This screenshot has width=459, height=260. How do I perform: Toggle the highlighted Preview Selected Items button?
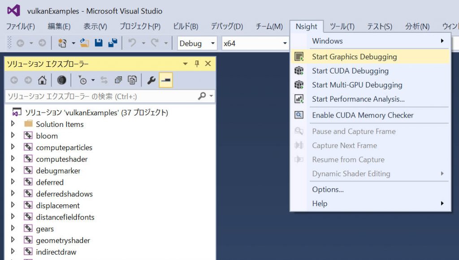166,80
